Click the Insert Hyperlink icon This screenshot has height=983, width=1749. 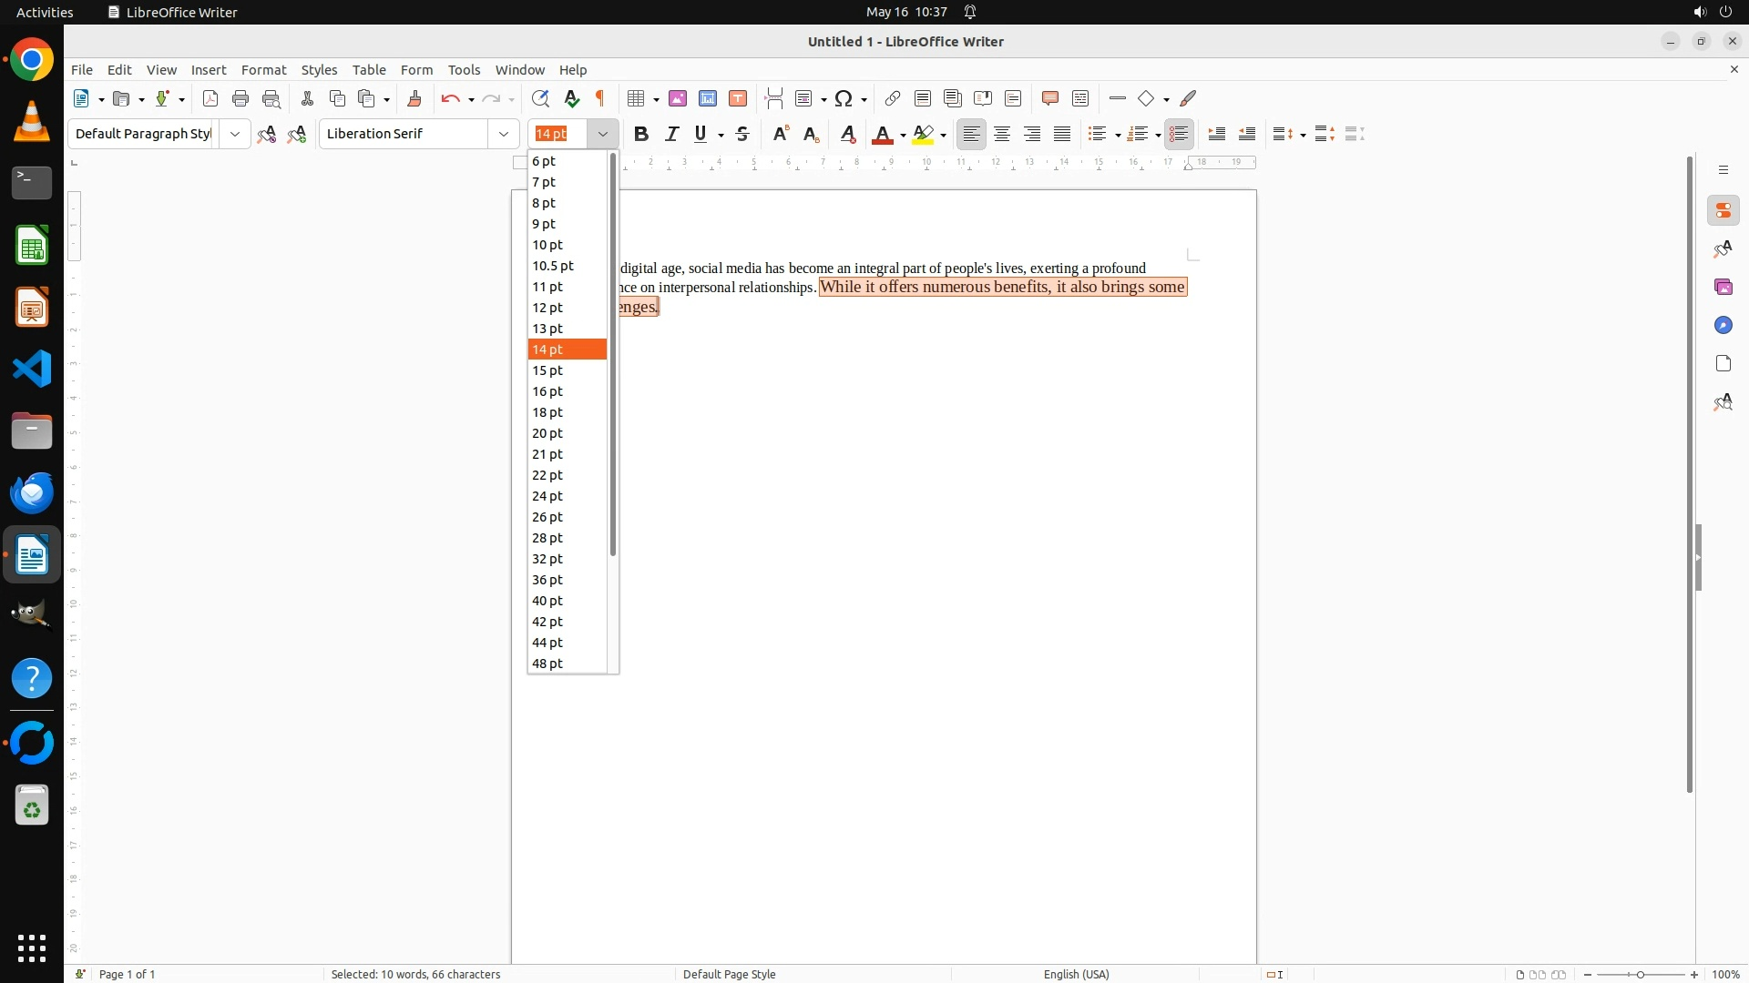point(893,98)
